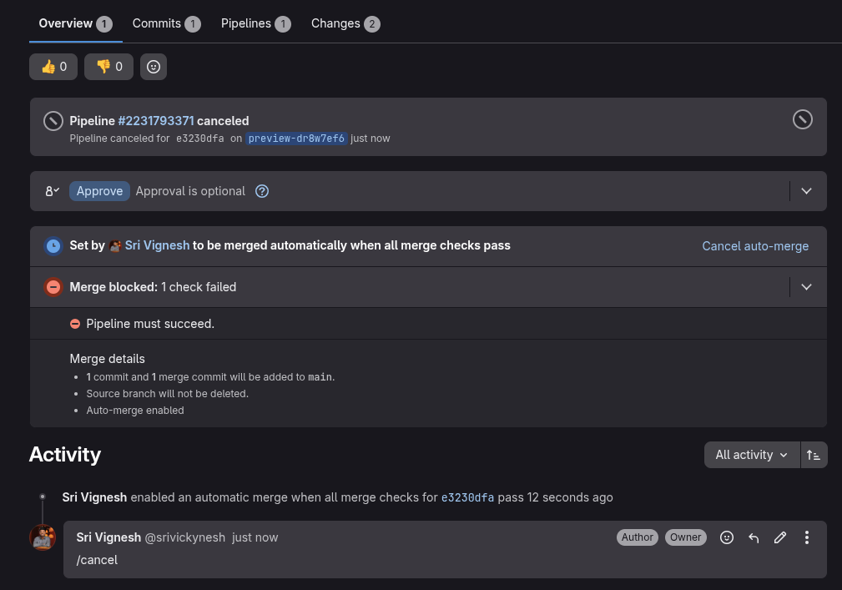
Task: Reply to the /cancel comment
Action: [x=754, y=538]
